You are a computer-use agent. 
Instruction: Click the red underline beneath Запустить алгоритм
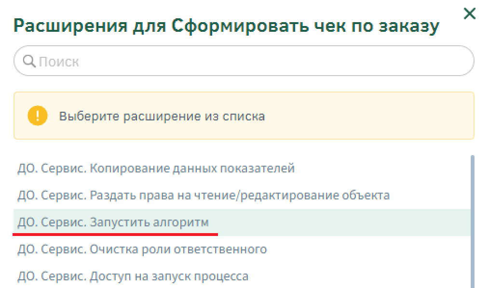(x=116, y=235)
